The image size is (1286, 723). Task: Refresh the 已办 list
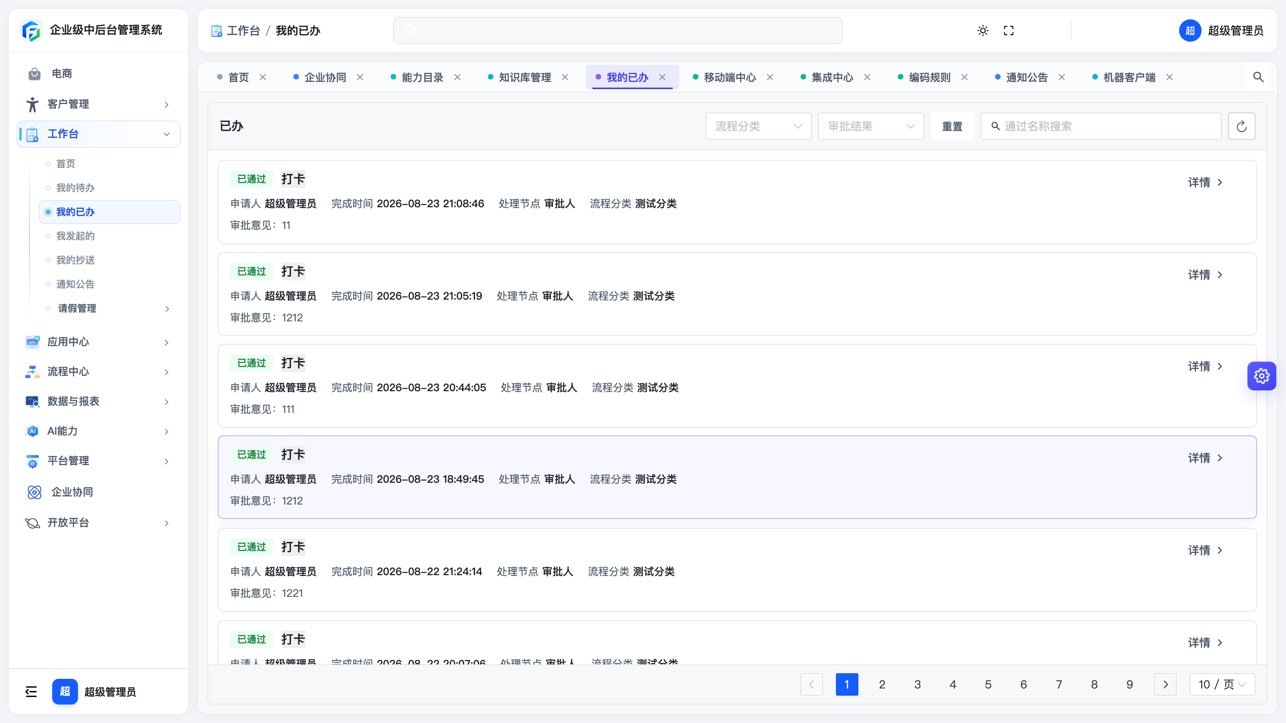pyautogui.click(x=1241, y=126)
